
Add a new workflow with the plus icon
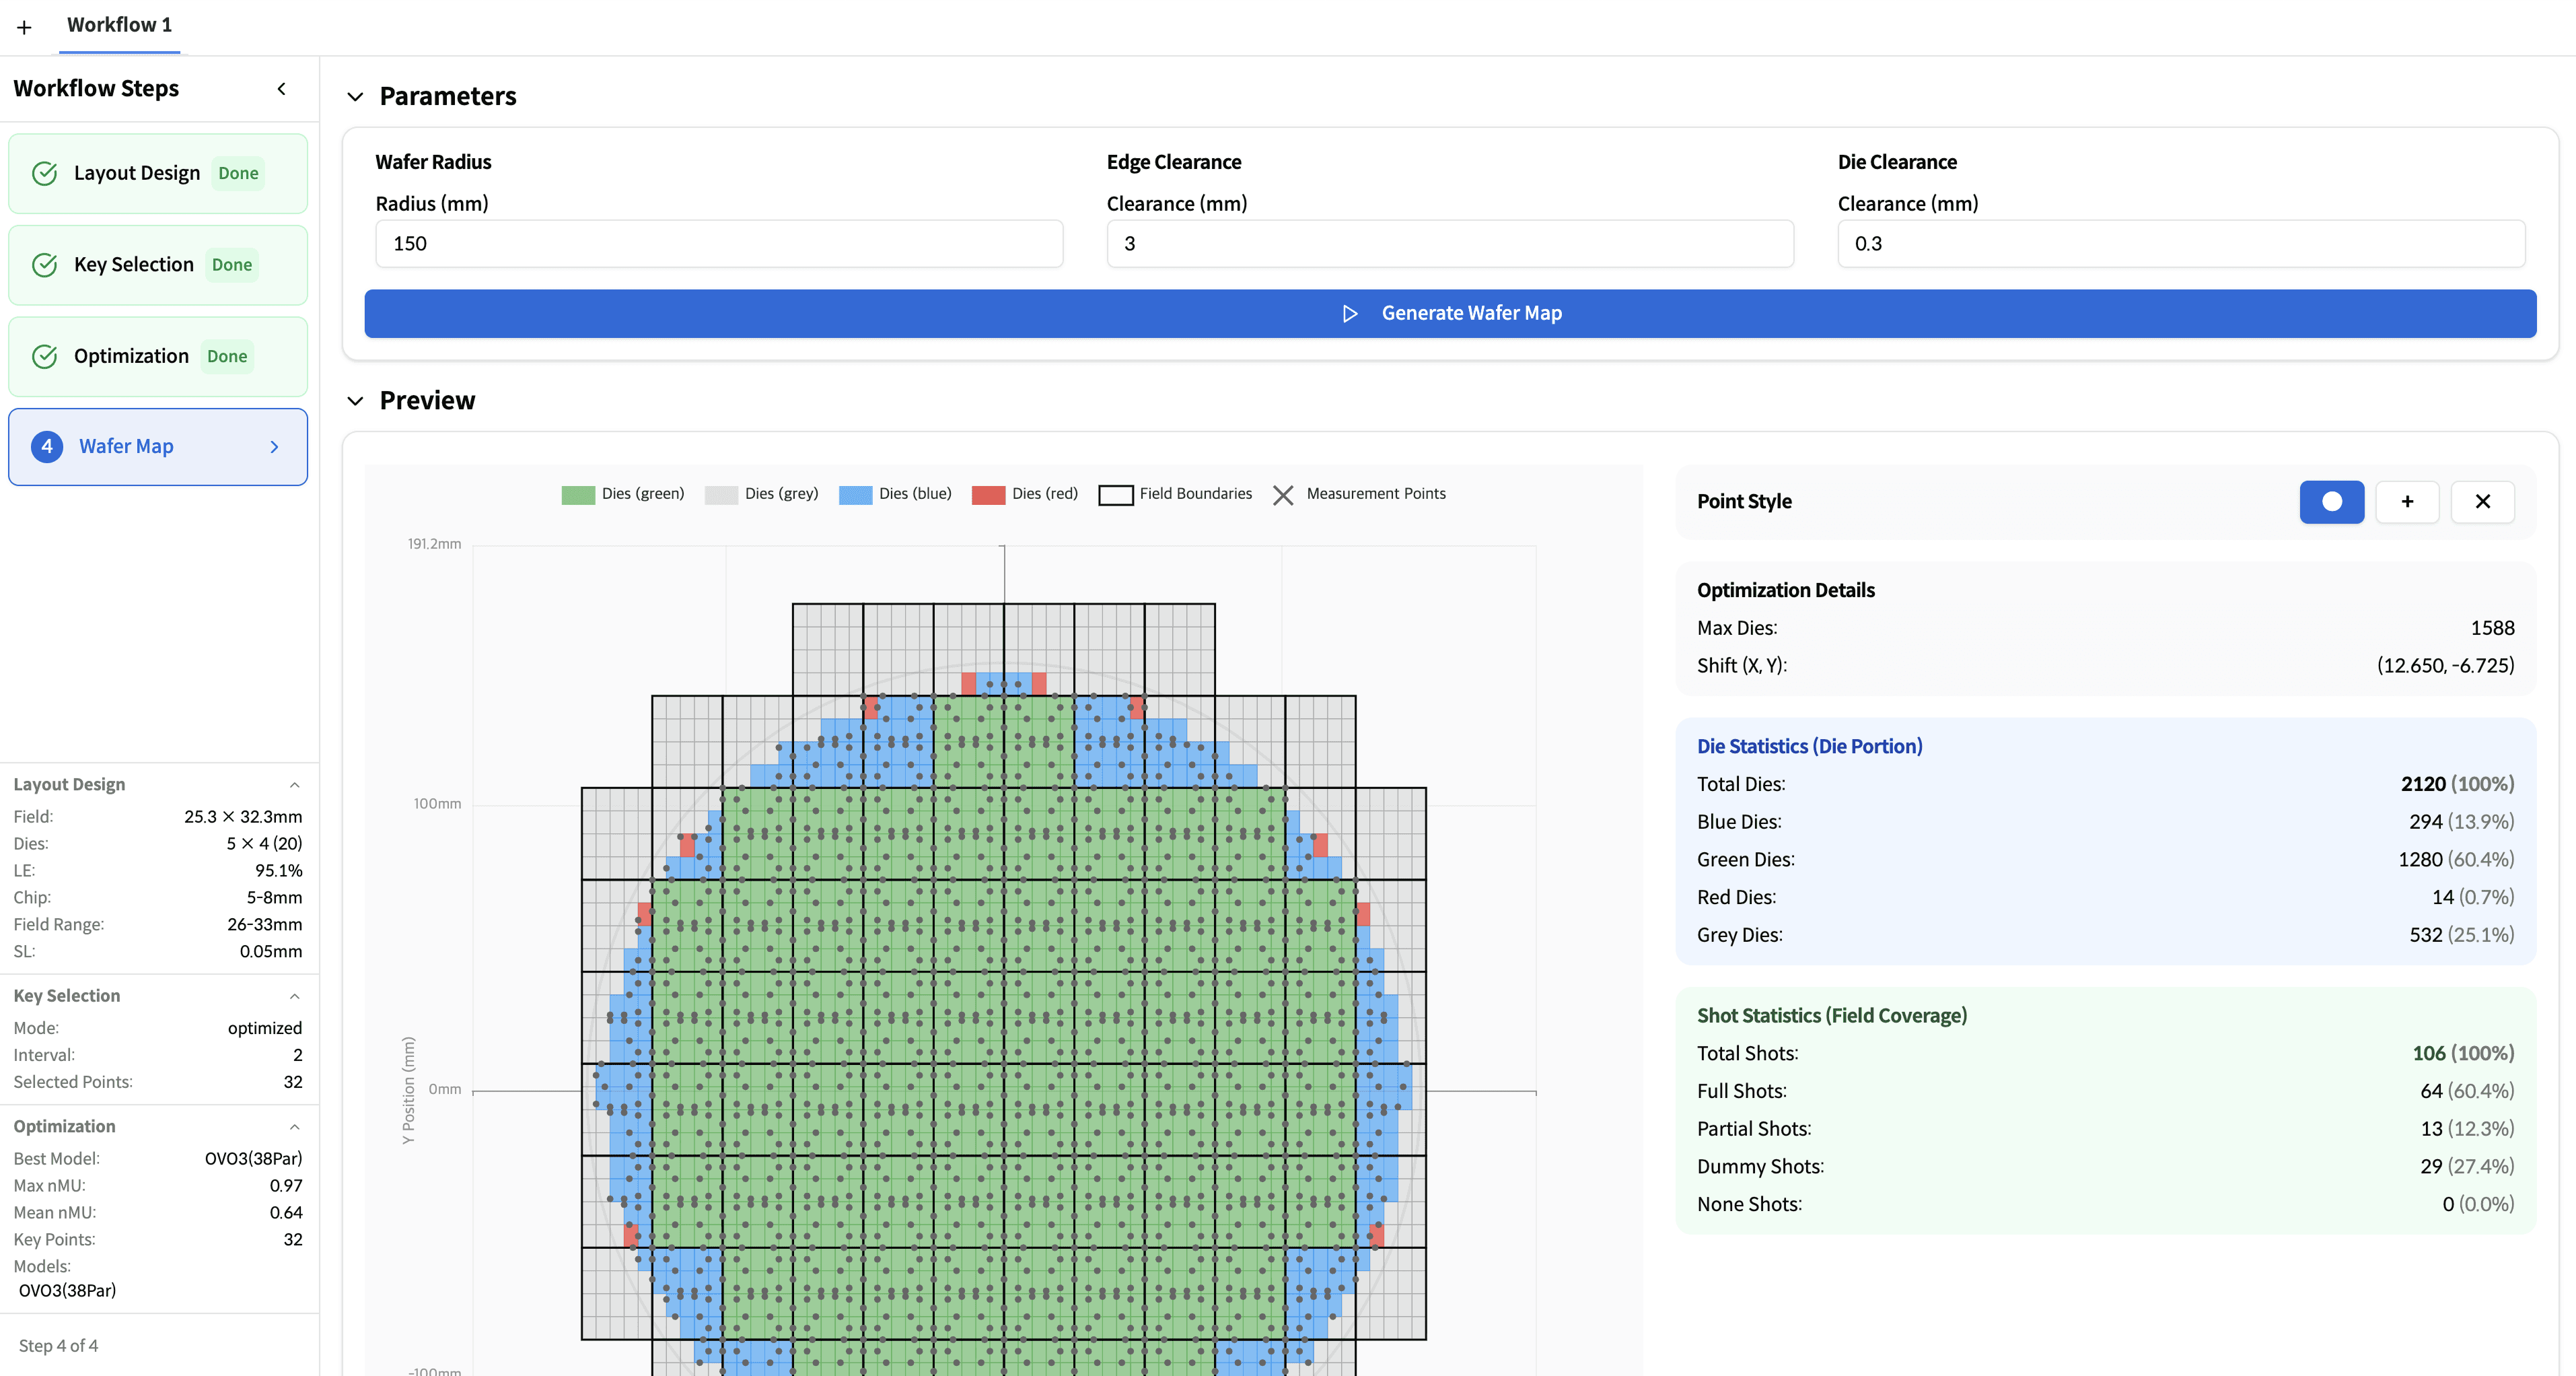click(x=24, y=27)
